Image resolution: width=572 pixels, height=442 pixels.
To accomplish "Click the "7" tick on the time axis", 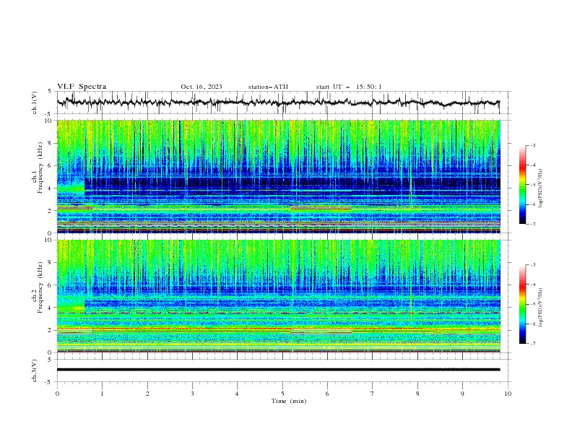I will click(373, 394).
